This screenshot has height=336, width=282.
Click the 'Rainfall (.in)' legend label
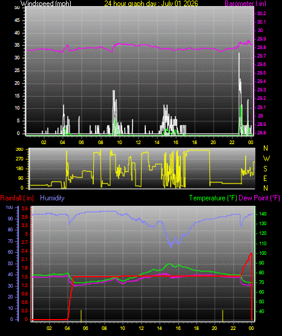(x=17, y=198)
